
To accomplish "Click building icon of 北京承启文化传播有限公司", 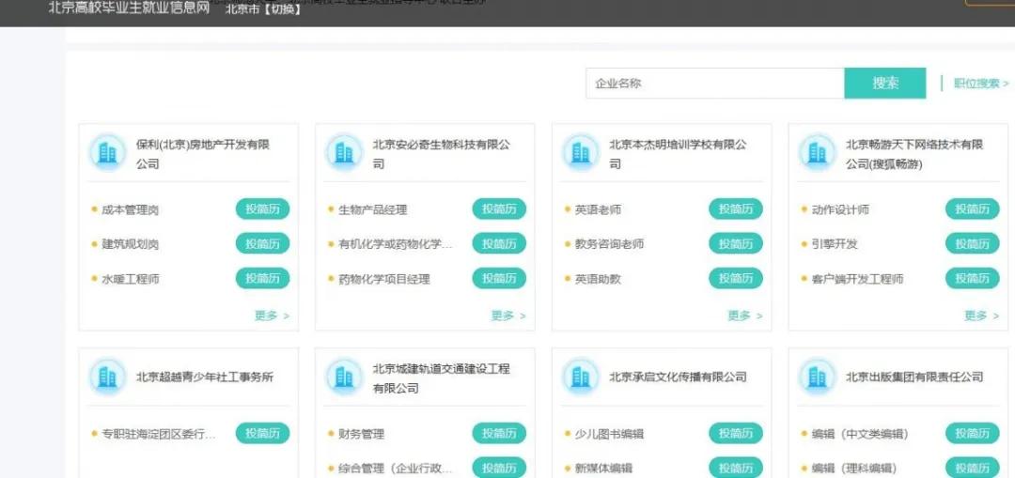I will (x=581, y=378).
